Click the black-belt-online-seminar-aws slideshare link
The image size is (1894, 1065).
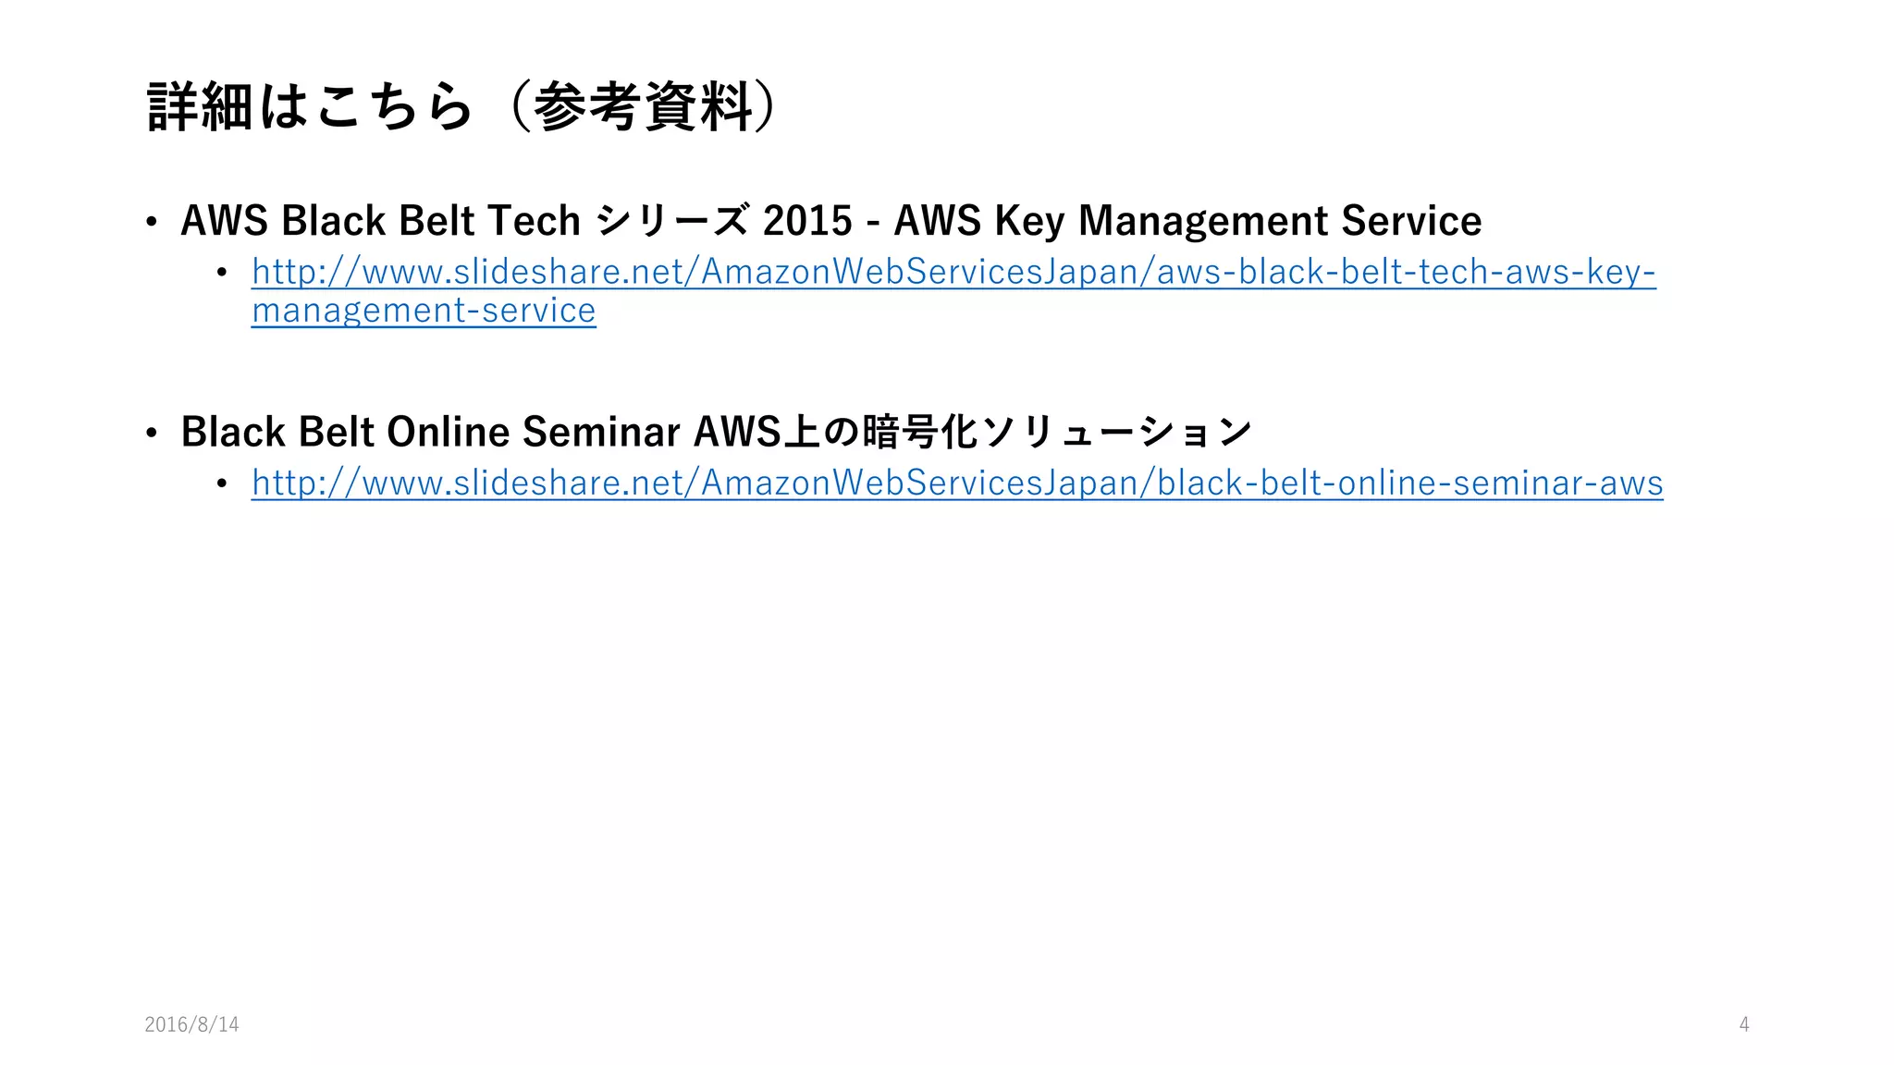pos(956,483)
